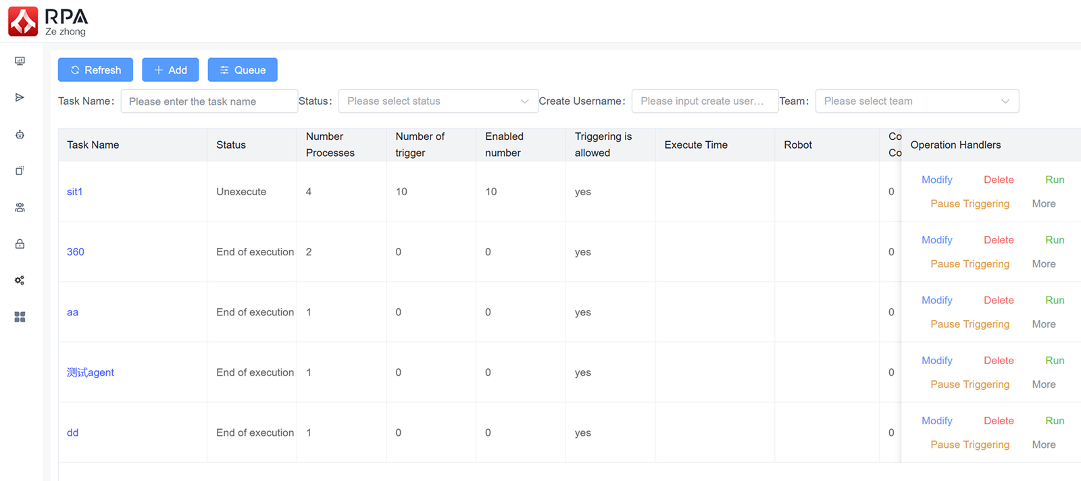Expand More options for dd row
This screenshot has height=481, width=1081.
(x=1044, y=445)
